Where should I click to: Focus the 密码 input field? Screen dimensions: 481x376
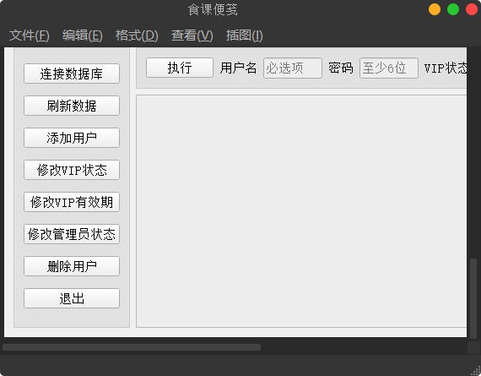[x=389, y=68]
